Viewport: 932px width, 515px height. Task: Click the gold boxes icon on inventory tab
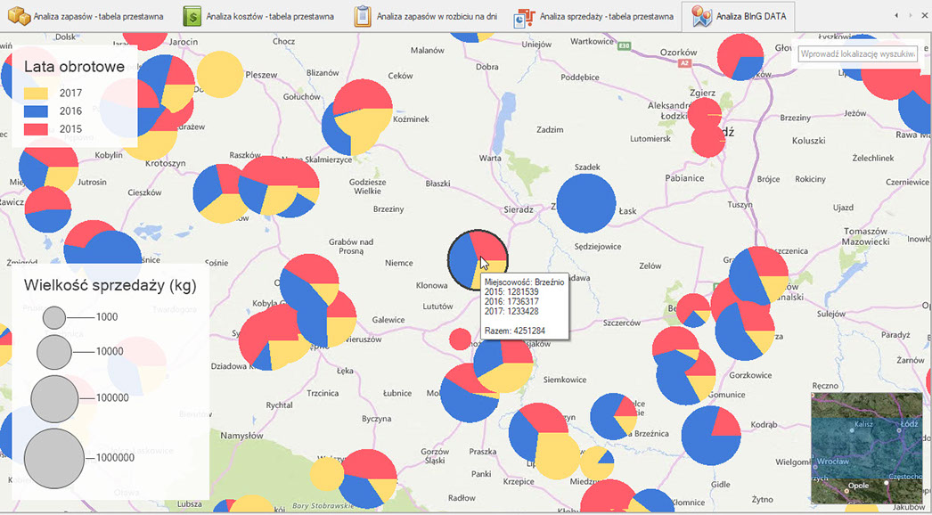pos(18,16)
